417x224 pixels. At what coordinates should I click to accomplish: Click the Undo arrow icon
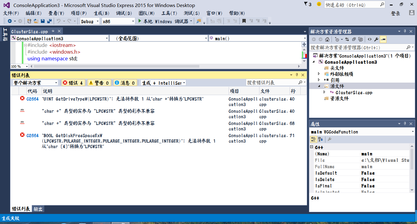(58, 21)
